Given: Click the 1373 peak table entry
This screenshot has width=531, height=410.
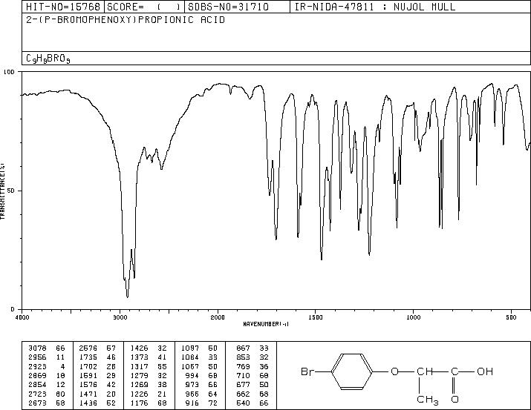Looking at the screenshot, I should tap(139, 357).
